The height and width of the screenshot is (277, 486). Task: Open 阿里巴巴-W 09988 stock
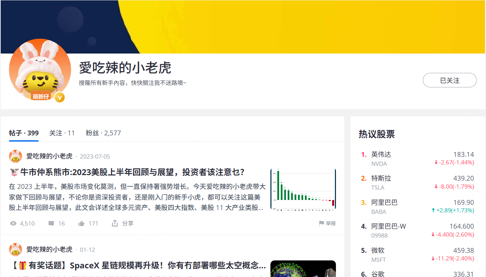(418, 231)
